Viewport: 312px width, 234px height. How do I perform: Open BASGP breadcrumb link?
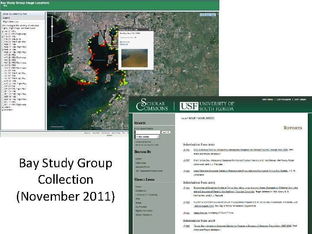pyautogui.click(x=192, y=118)
